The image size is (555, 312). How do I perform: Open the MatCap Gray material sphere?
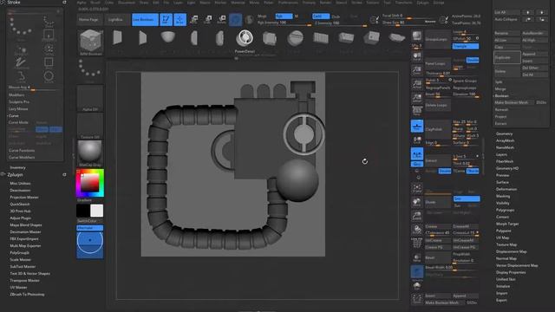(90, 153)
